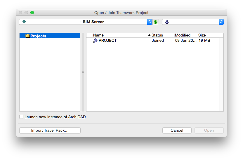Click the green server status dot

tap(24, 22)
